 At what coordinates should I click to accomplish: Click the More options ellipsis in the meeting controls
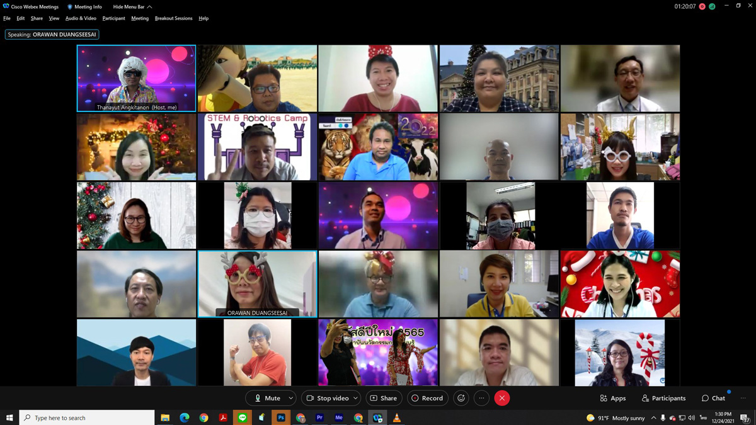pos(481,398)
